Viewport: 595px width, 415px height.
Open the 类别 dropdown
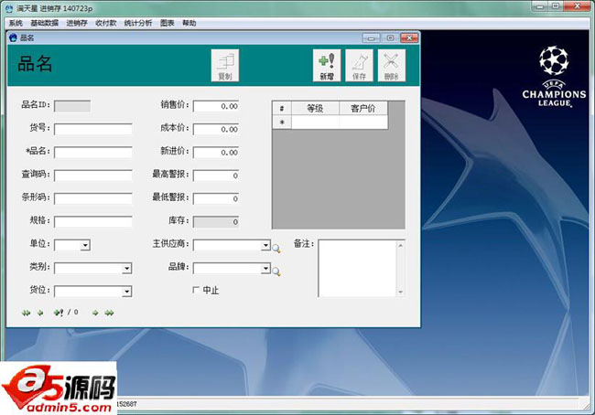126,269
